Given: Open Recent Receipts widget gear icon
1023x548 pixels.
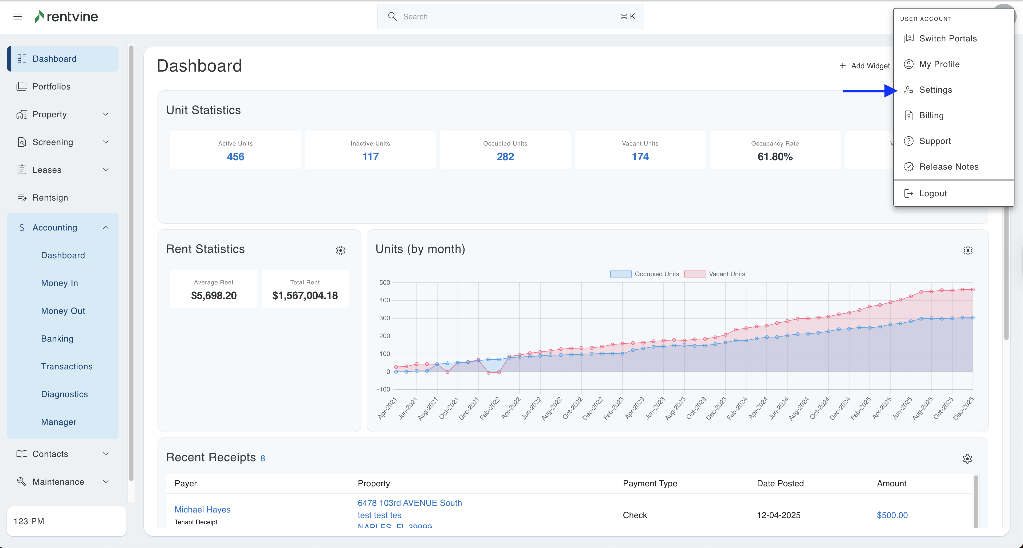Looking at the screenshot, I should (x=967, y=459).
